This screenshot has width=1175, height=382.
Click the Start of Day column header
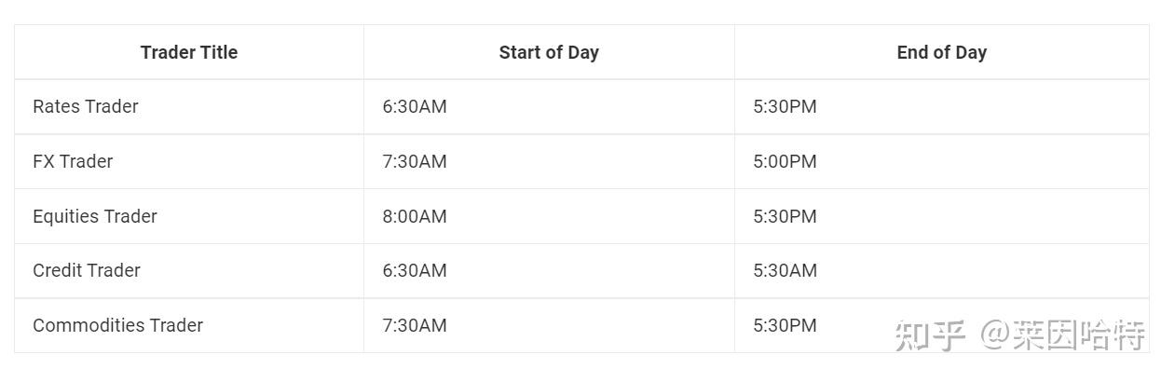(549, 52)
